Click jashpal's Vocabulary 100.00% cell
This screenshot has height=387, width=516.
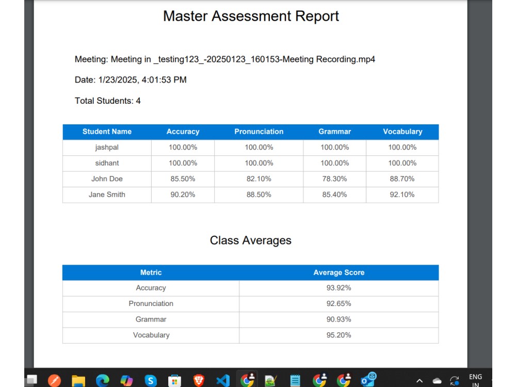click(x=402, y=148)
